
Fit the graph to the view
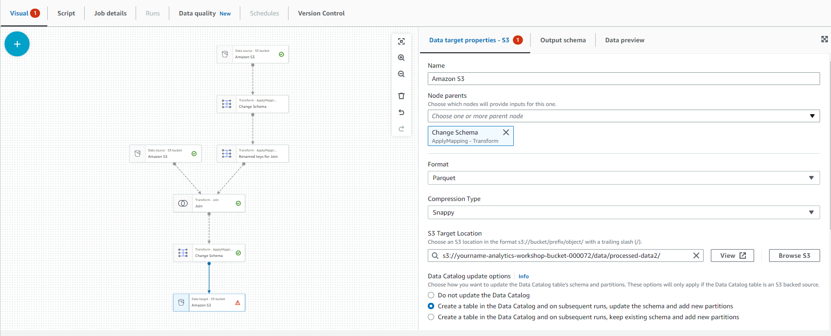401,41
